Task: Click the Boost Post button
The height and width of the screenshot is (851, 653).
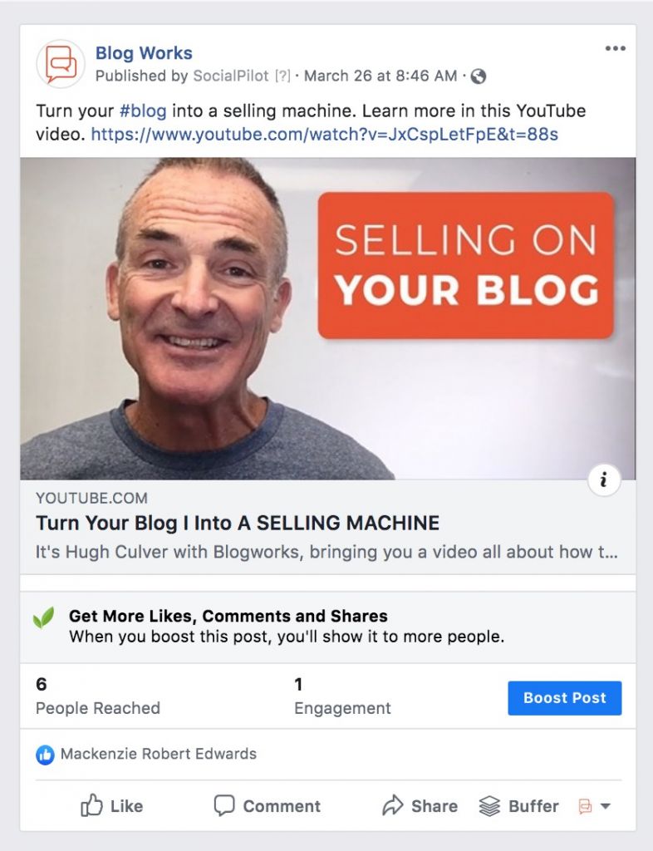Action: pyautogui.click(x=565, y=698)
